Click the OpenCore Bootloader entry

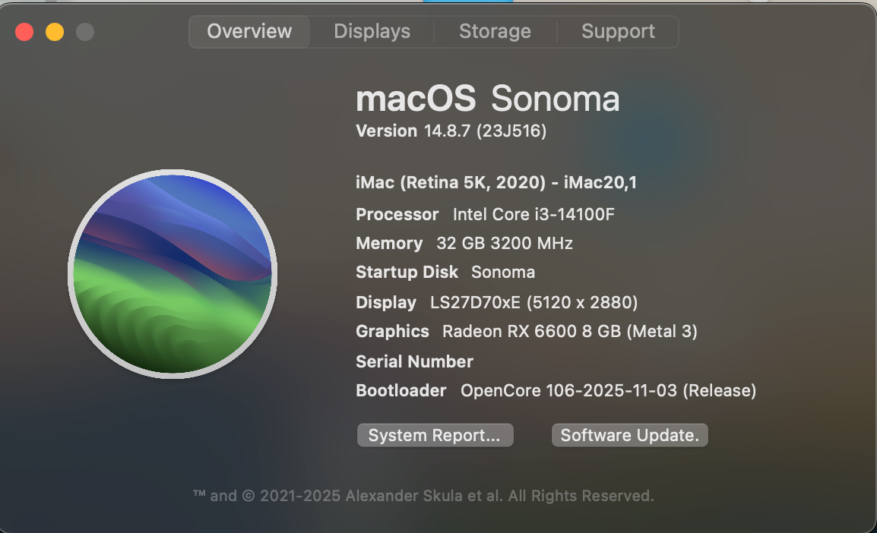(608, 391)
